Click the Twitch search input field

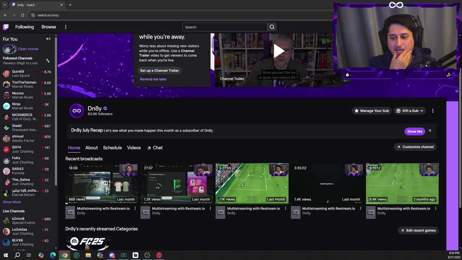click(225, 27)
